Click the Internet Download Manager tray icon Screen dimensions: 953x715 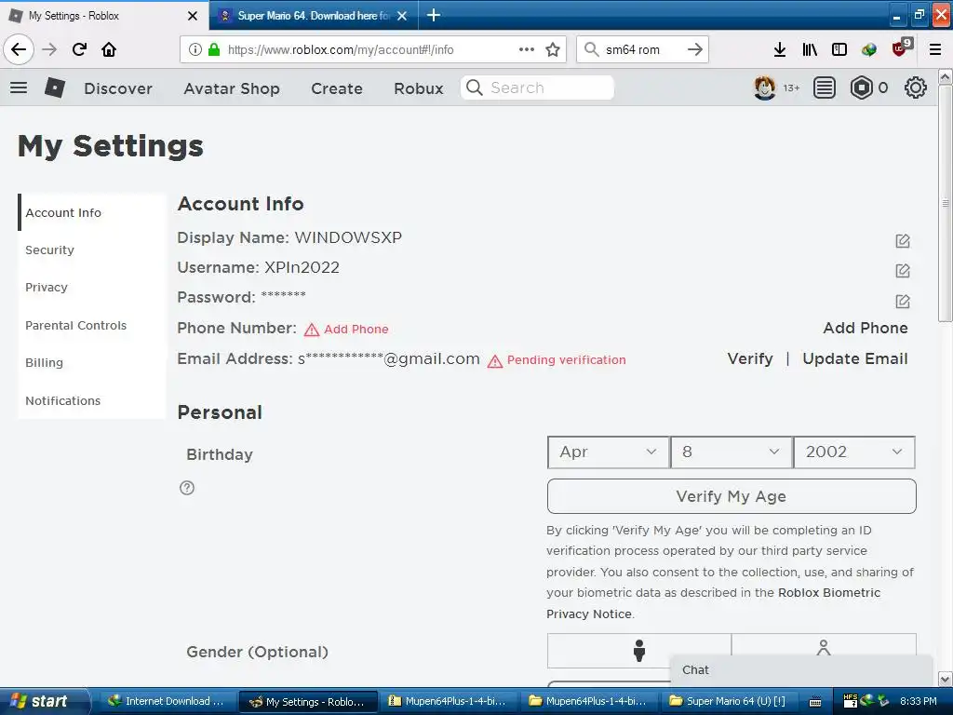[868, 700]
